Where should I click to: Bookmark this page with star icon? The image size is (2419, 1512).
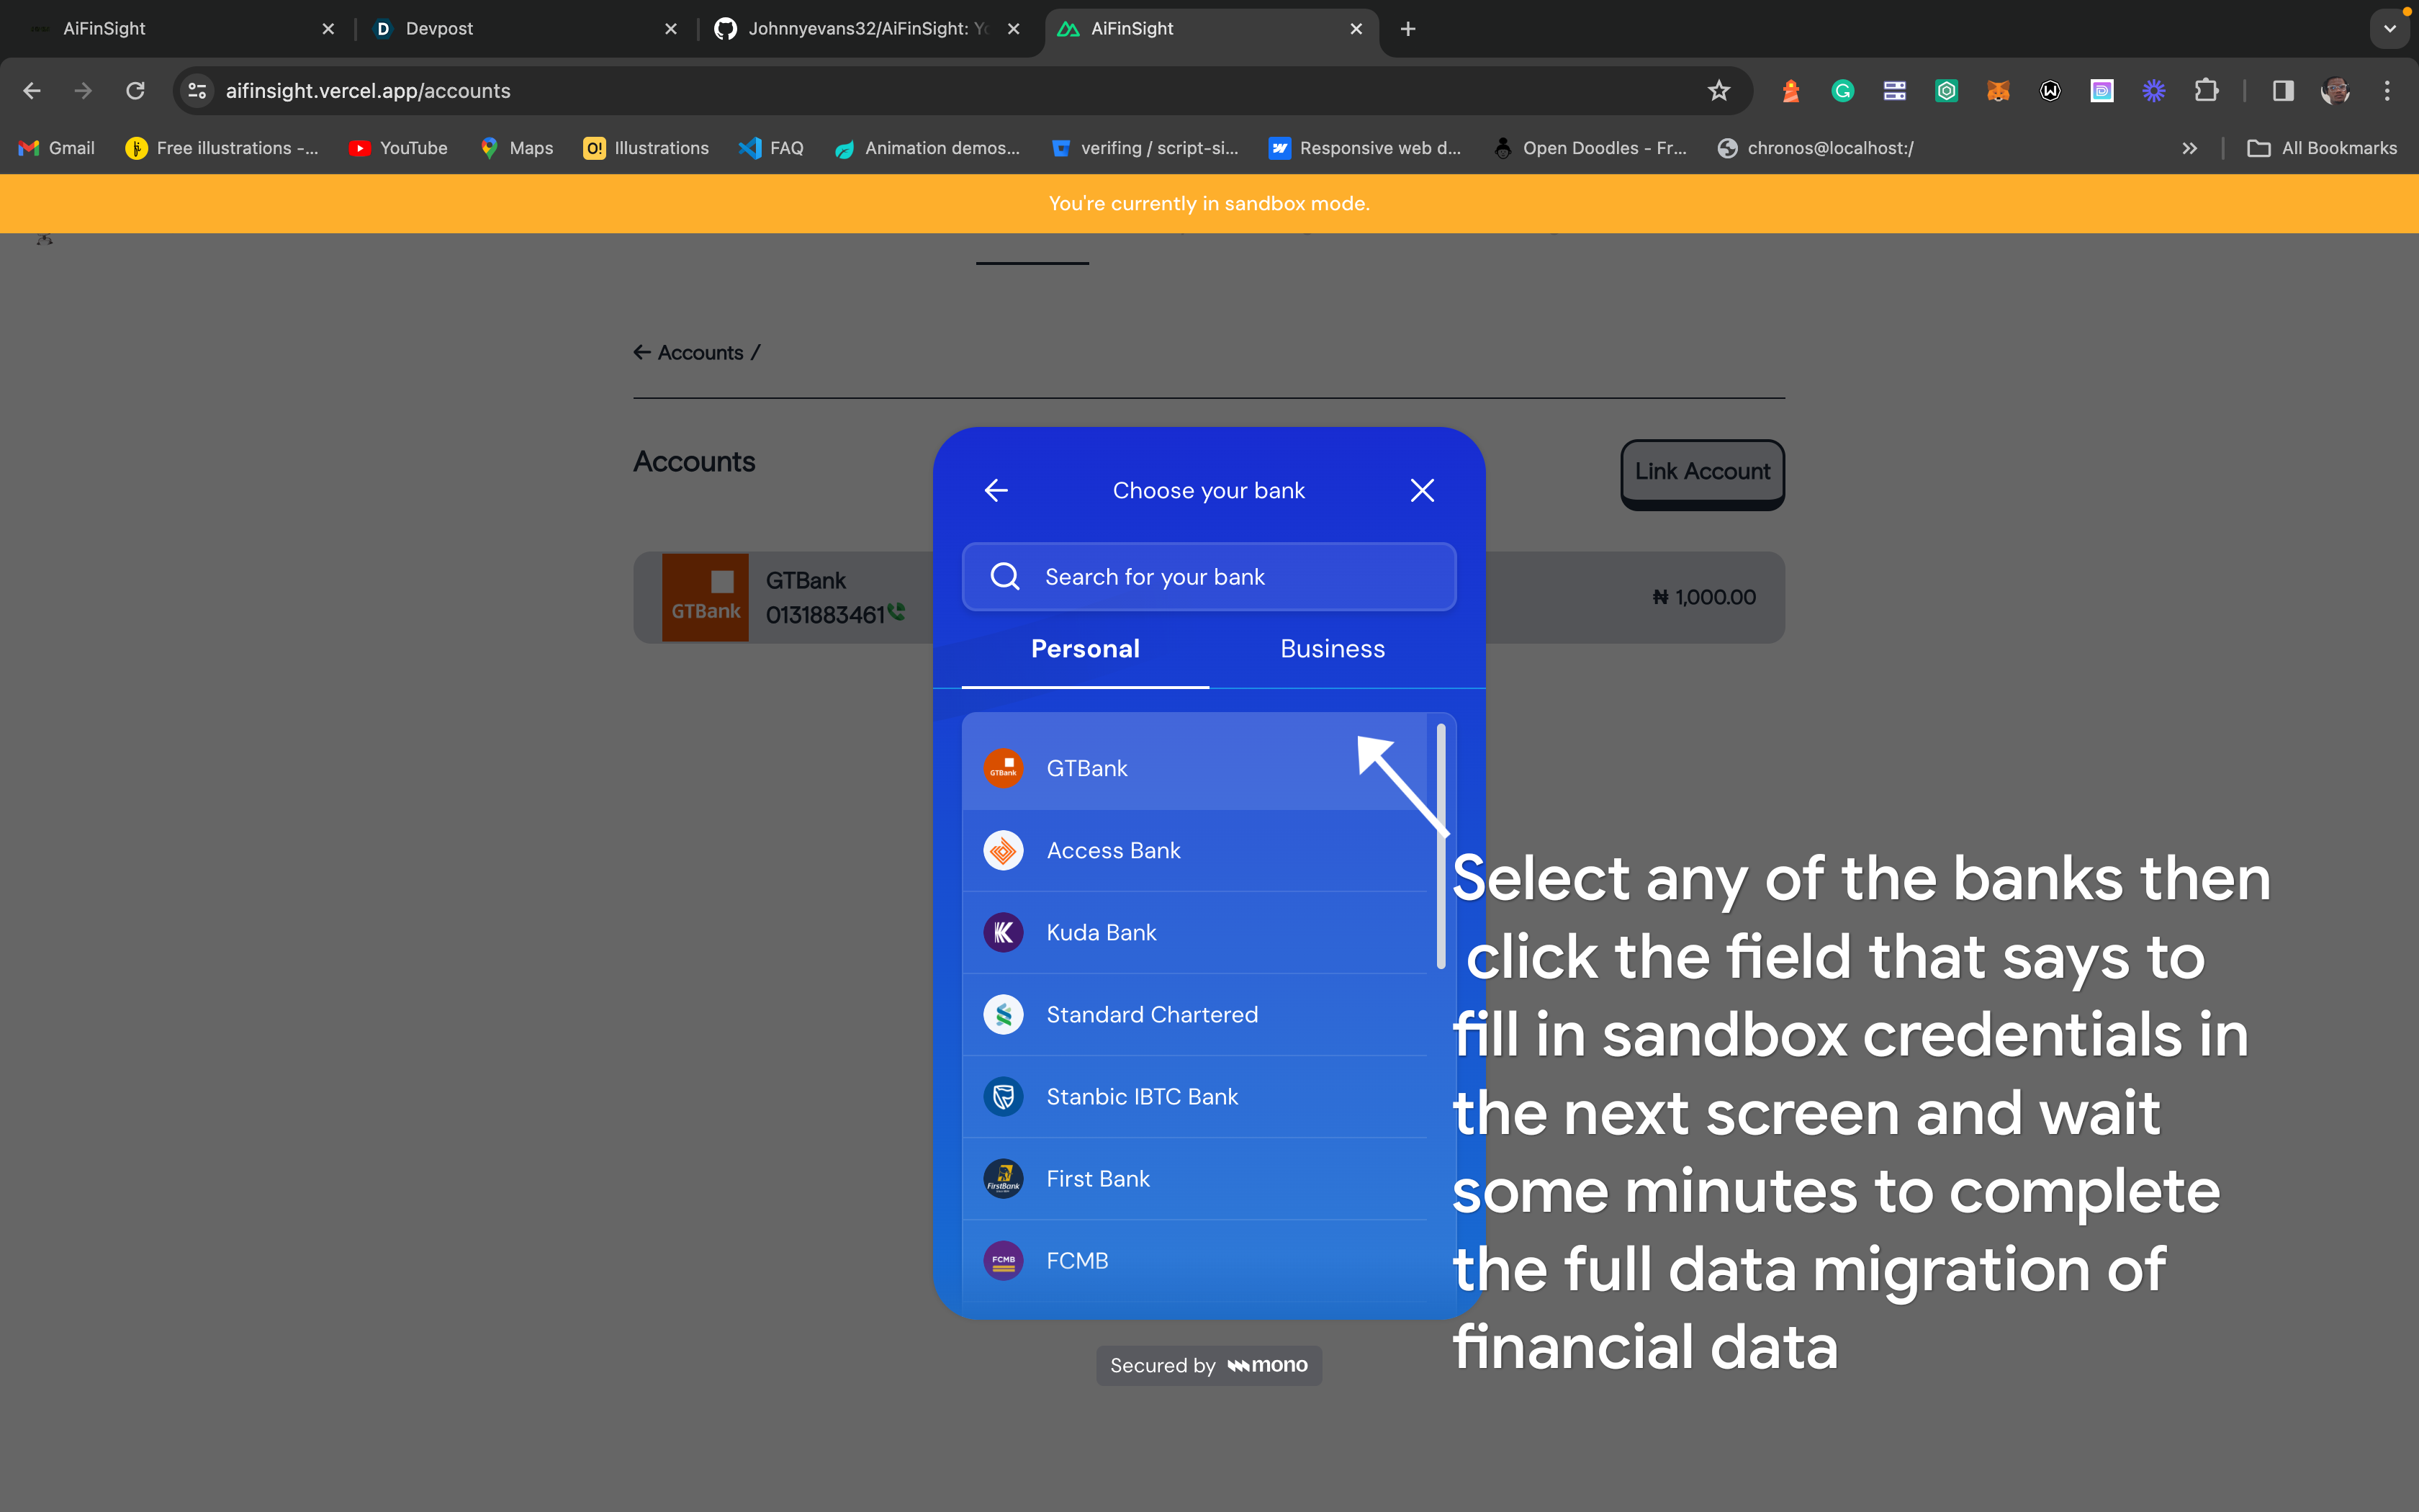tap(1718, 91)
